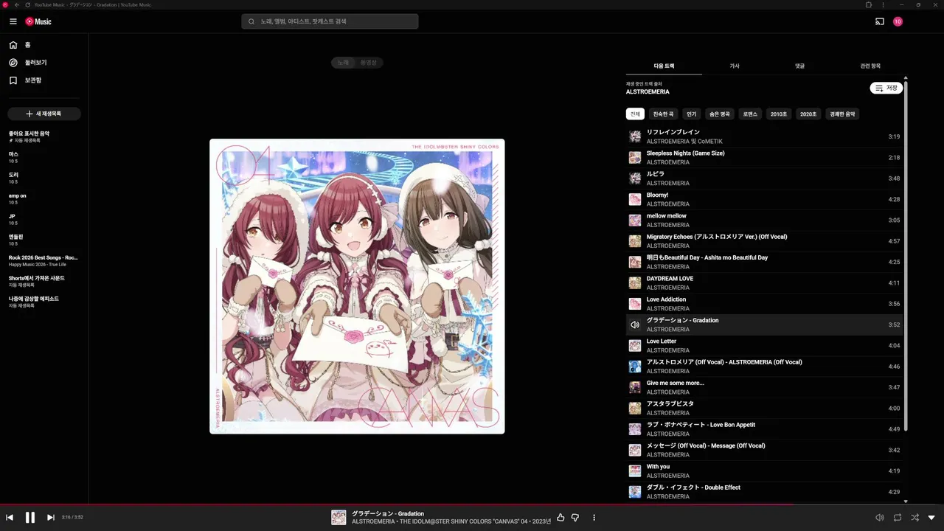
Task: Open the hamburger guide menu
Action: 13,21
